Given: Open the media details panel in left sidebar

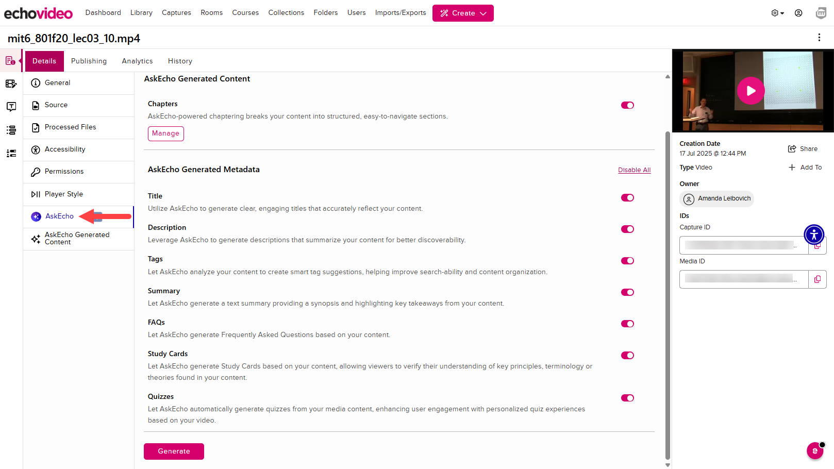Looking at the screenshot, I should click(x=11, y=60).
